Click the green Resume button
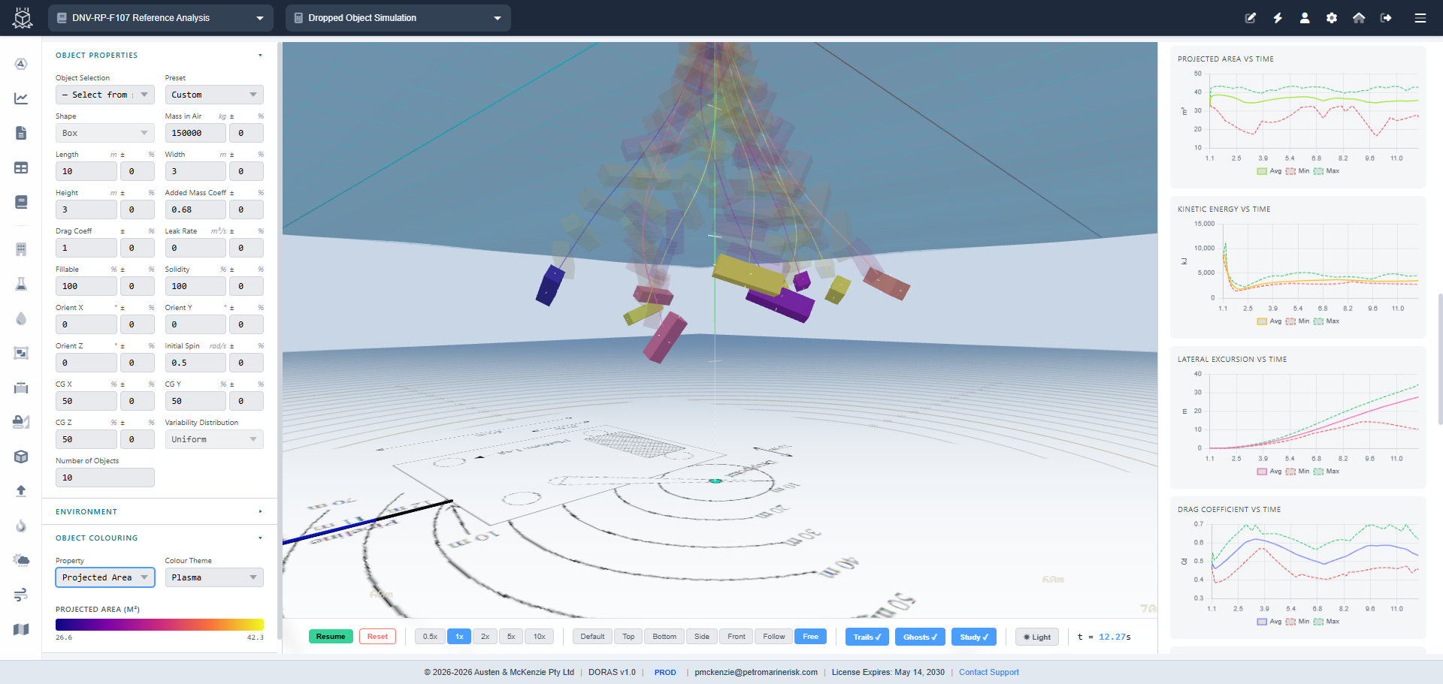1443x684 pixels. click(x=331, y=637)
